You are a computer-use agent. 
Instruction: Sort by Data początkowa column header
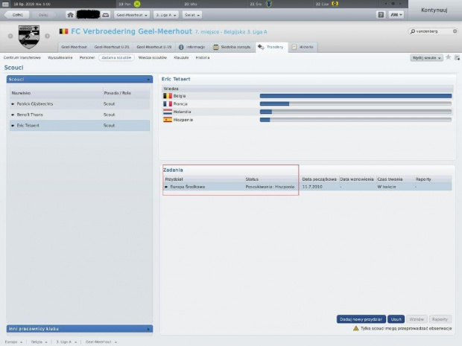pos(319,179)
